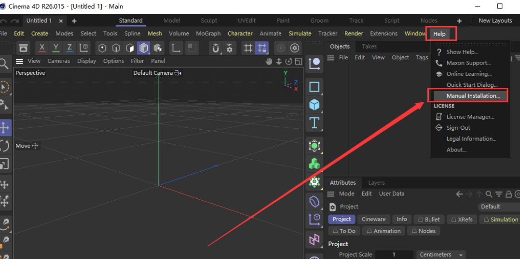Select Polygons mode icon
Screen dimensions: 520x259
(130, 48)
